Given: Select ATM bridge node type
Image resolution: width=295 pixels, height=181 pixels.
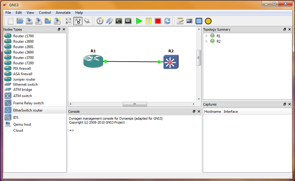Looking at the screenshot, I should [35, 90].
